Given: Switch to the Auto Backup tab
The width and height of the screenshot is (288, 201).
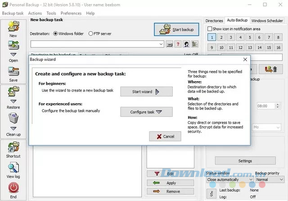Looking at the screenshot, I should tap(237, 20).
